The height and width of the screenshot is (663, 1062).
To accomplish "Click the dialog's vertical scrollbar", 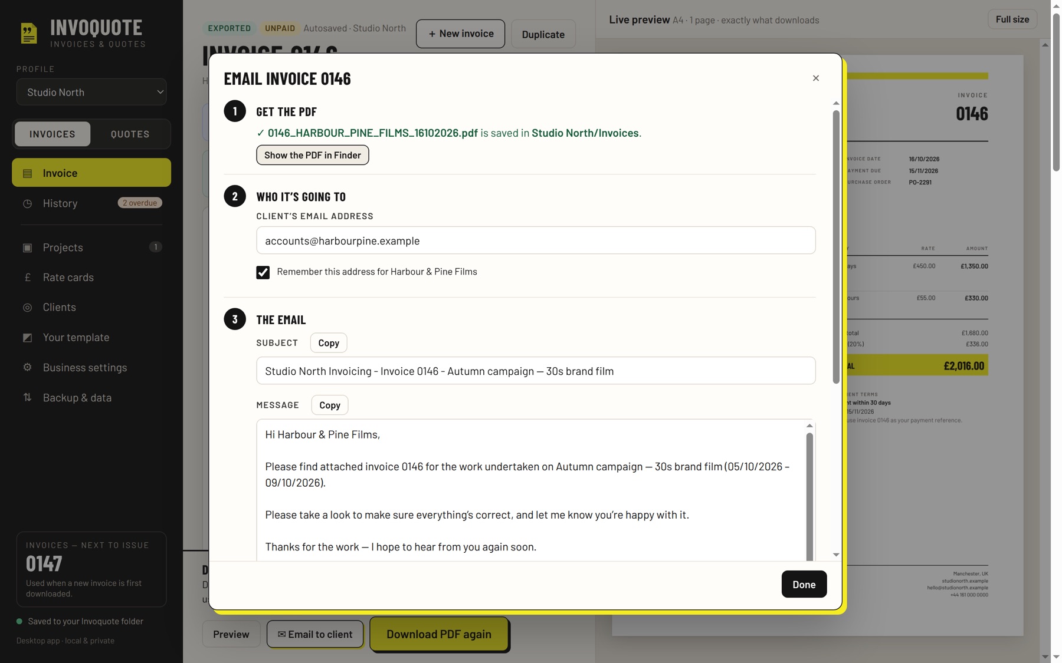I will [836, 247].
